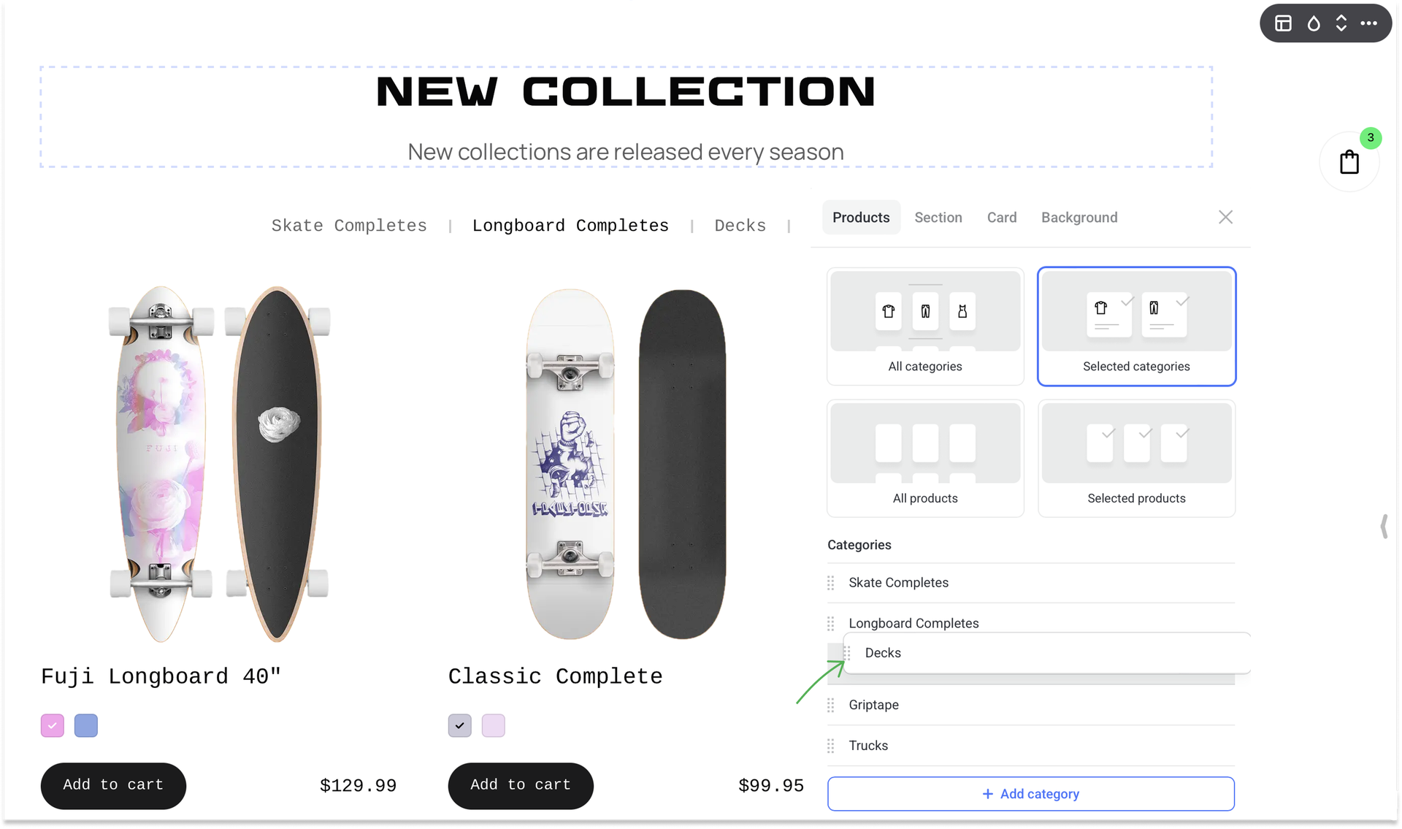Viewport: 1402px width, 829px height.
Task: Open the Card tab
Action: (1002, 218)
